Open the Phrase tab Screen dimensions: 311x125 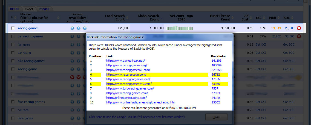click(x=44, y=9)
